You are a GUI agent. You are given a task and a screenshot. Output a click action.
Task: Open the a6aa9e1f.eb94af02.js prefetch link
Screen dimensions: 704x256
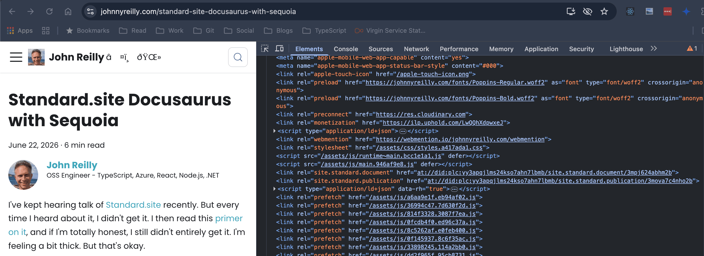point(422,197)
